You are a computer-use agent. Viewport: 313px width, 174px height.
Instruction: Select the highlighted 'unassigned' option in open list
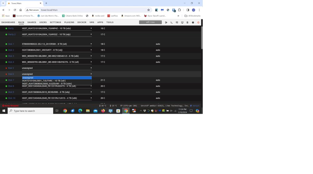pos(57,78)
